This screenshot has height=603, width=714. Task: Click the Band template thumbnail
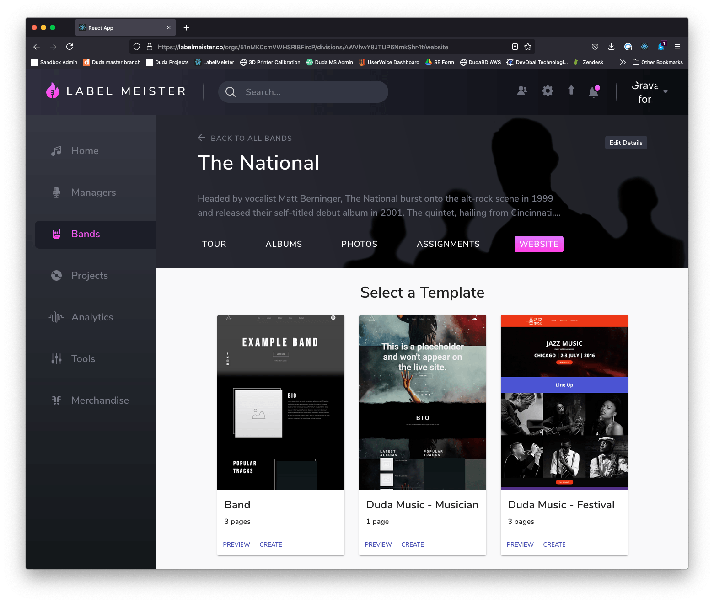coord(281,402)
